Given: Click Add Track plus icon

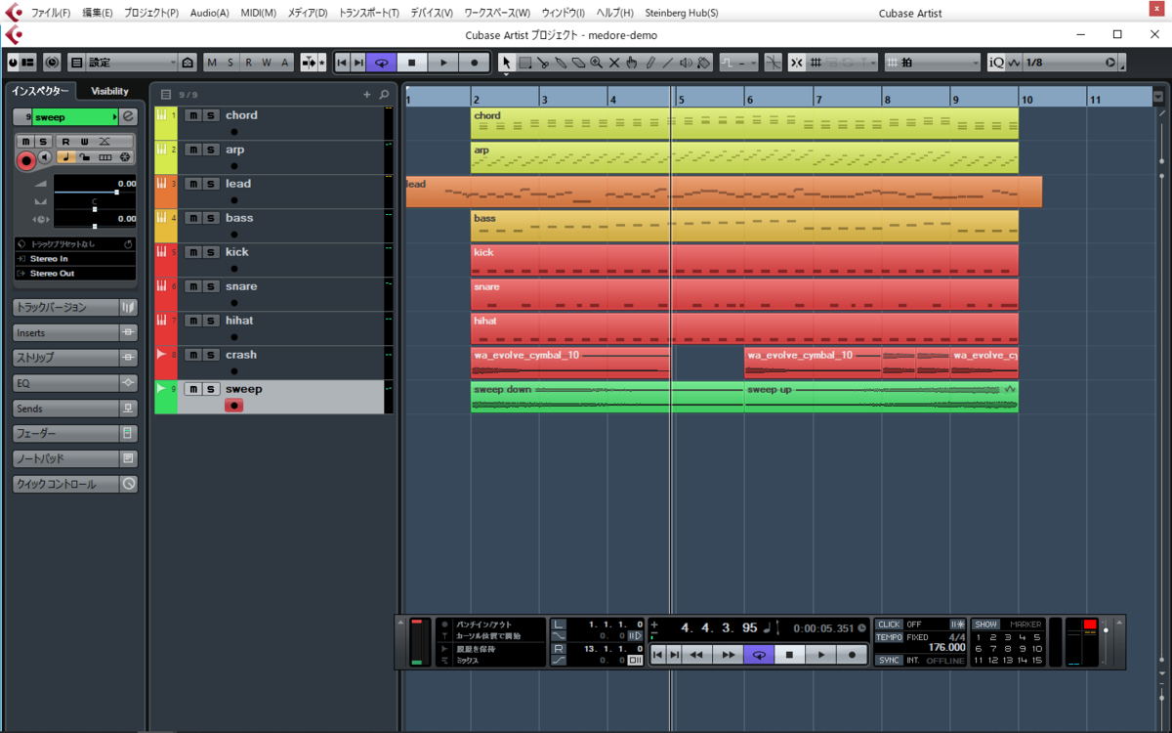Looking at the screenshot, I should [367, 95].
